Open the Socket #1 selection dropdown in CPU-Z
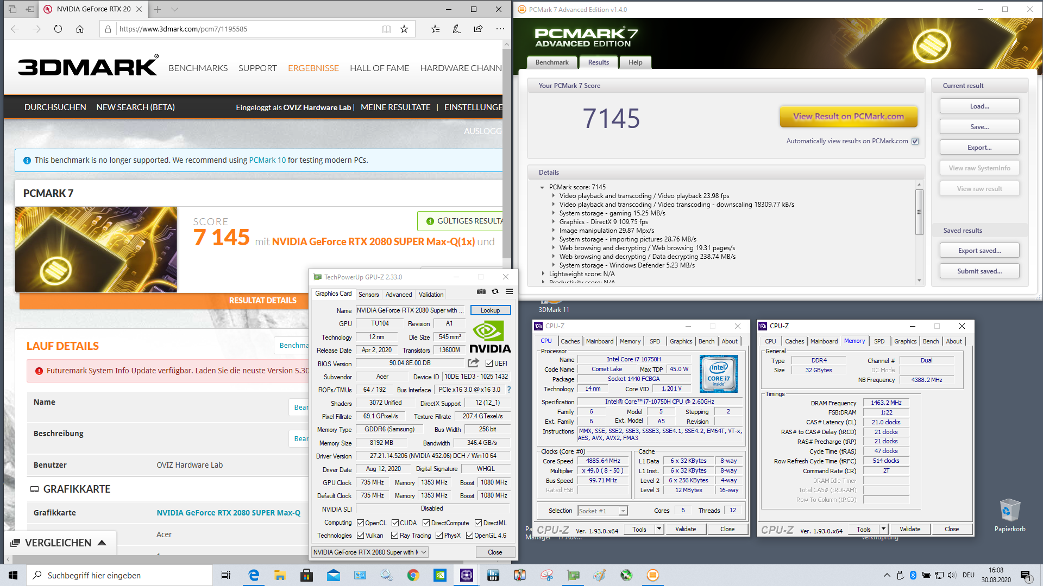 (x=602, y=511)
